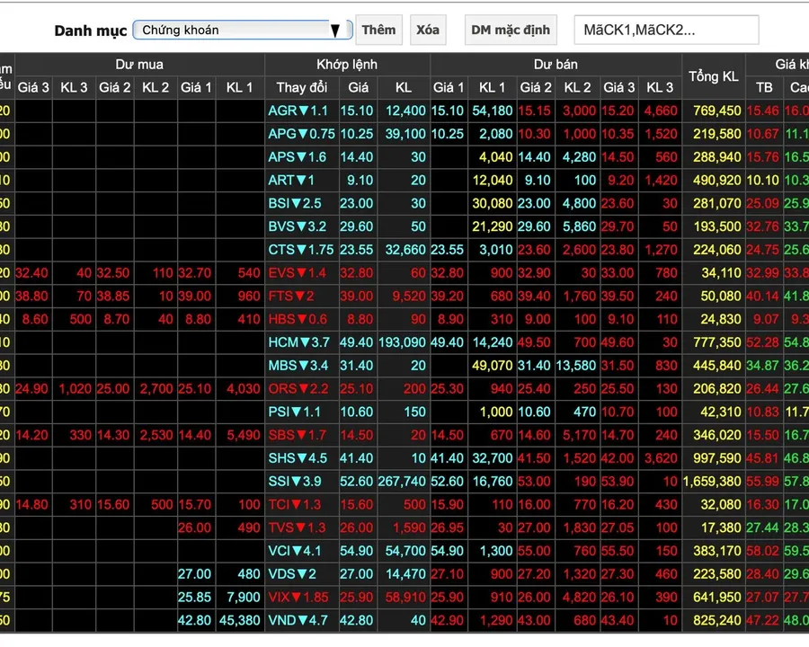Screen dimensions: 809x647
Task: Click EVS total volume 34,110
Action: pos(721,273)
